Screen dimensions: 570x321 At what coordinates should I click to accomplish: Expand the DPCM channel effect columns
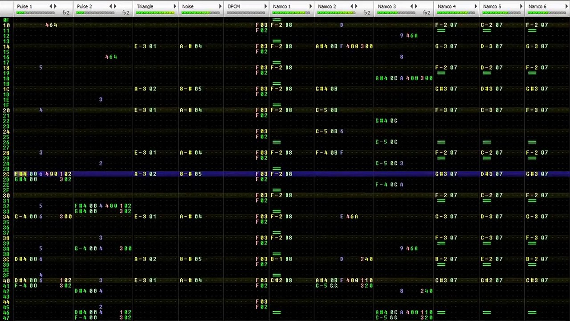(265, 6)
